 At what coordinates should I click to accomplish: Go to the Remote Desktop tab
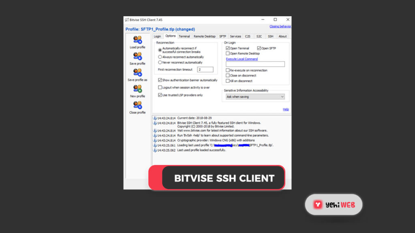204,36
